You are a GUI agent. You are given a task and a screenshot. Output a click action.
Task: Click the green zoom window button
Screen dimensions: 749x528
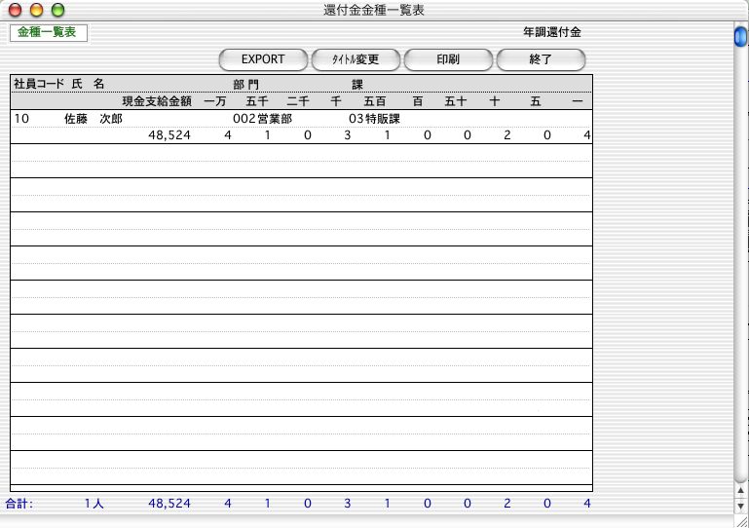[x=56, y=10]
